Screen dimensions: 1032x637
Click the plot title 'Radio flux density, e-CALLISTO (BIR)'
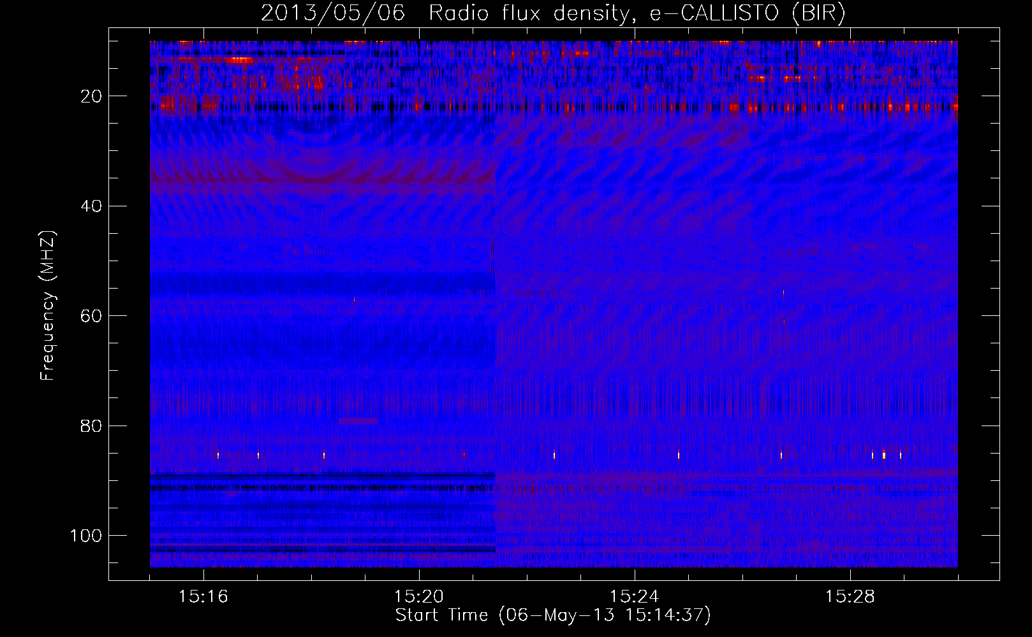[x=637, y=13]
